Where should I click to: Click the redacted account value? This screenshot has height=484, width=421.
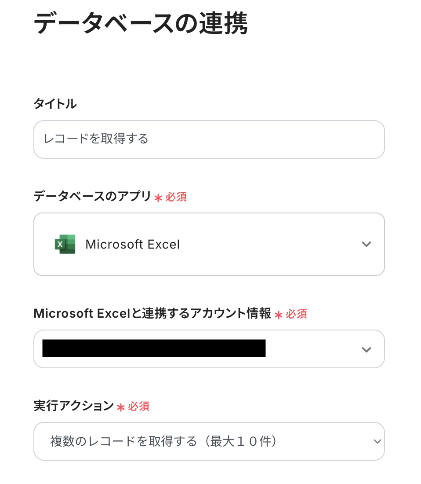click(154, 348)
